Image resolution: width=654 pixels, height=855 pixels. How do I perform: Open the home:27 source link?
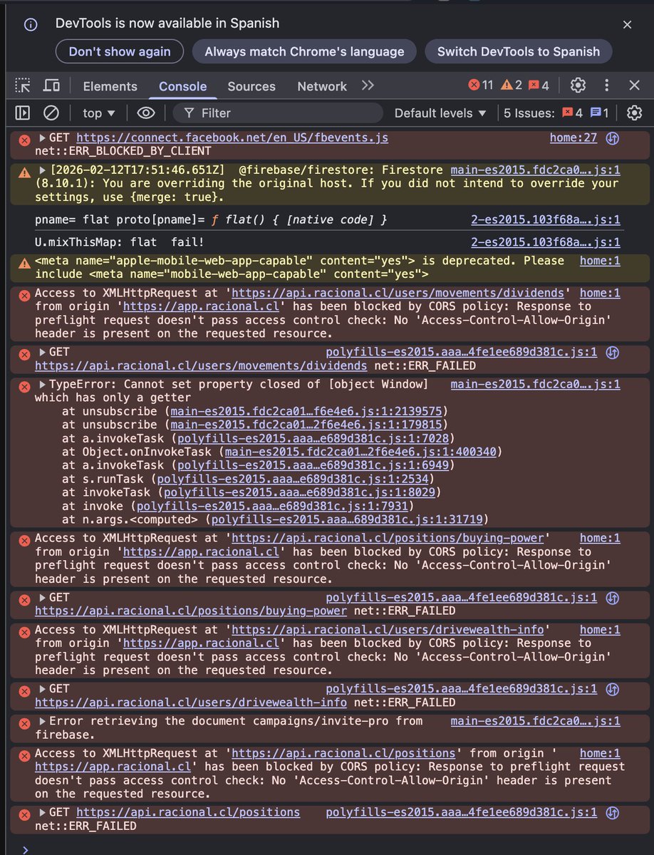click(x=573, y=138)
